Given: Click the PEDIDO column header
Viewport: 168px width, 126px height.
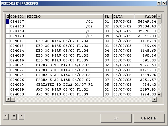Looking at the screenshot, I should [x=65, y=17].
